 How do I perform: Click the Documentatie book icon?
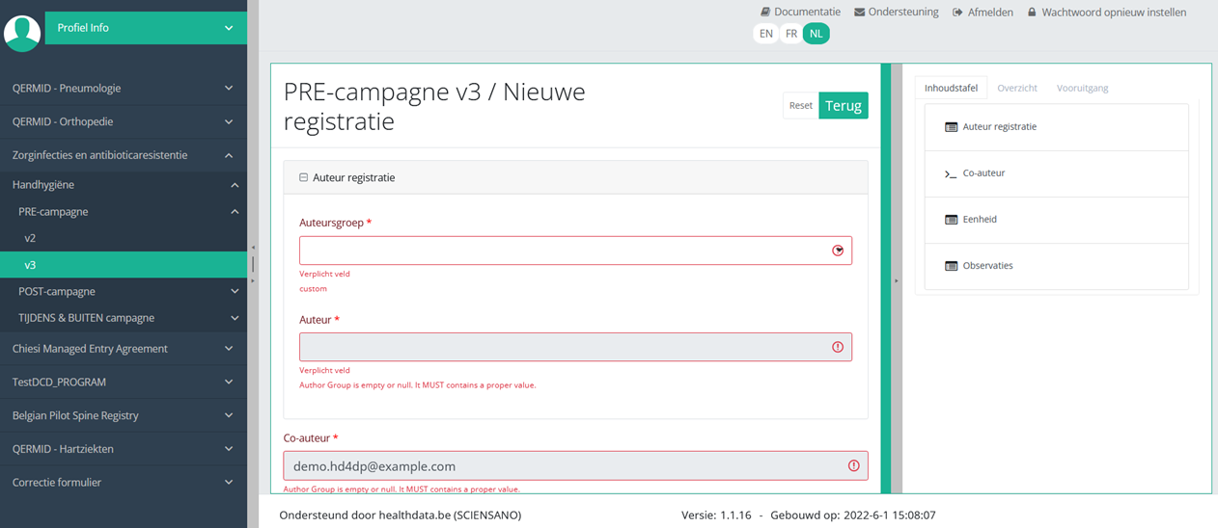click(x=765, y=13)
